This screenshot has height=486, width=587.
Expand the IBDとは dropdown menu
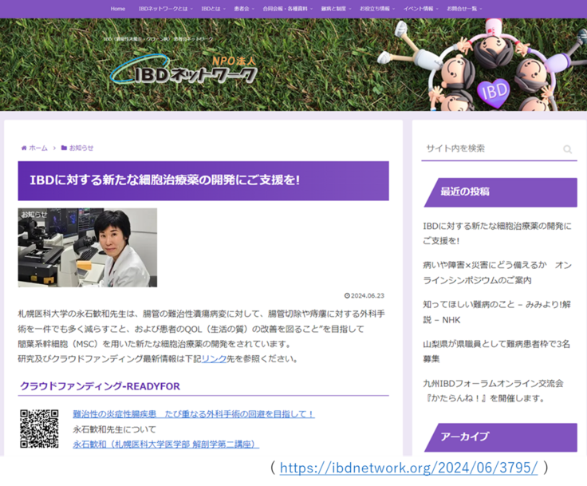pos(213,9)
